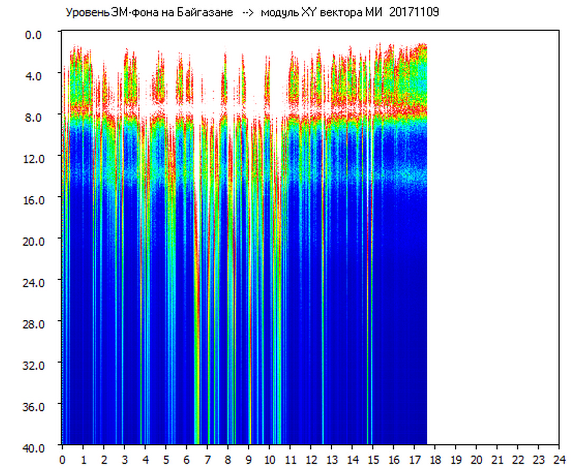Click the word Байгазане in the title

[209, 13]
